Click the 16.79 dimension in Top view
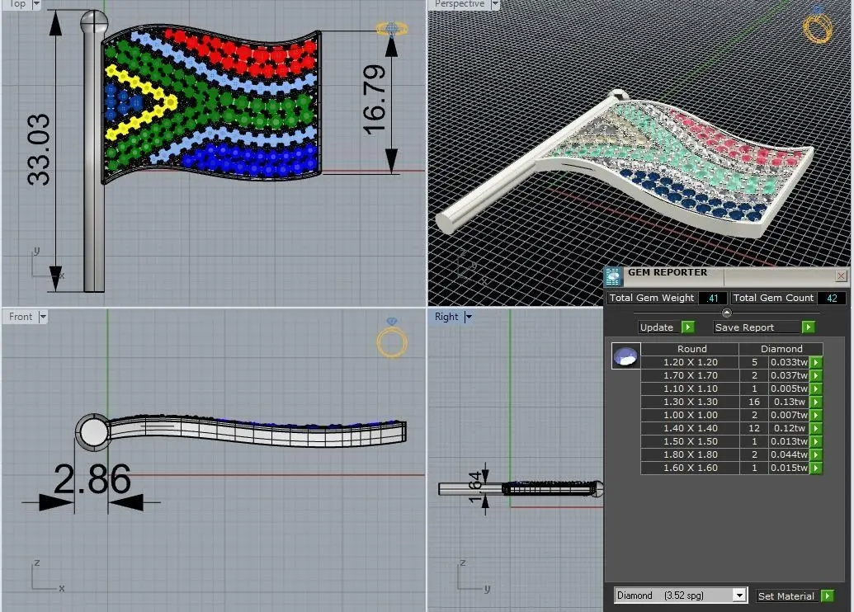The width and height of the screenshot is (854, 612). pyautogui.click(x=374, y=100)
